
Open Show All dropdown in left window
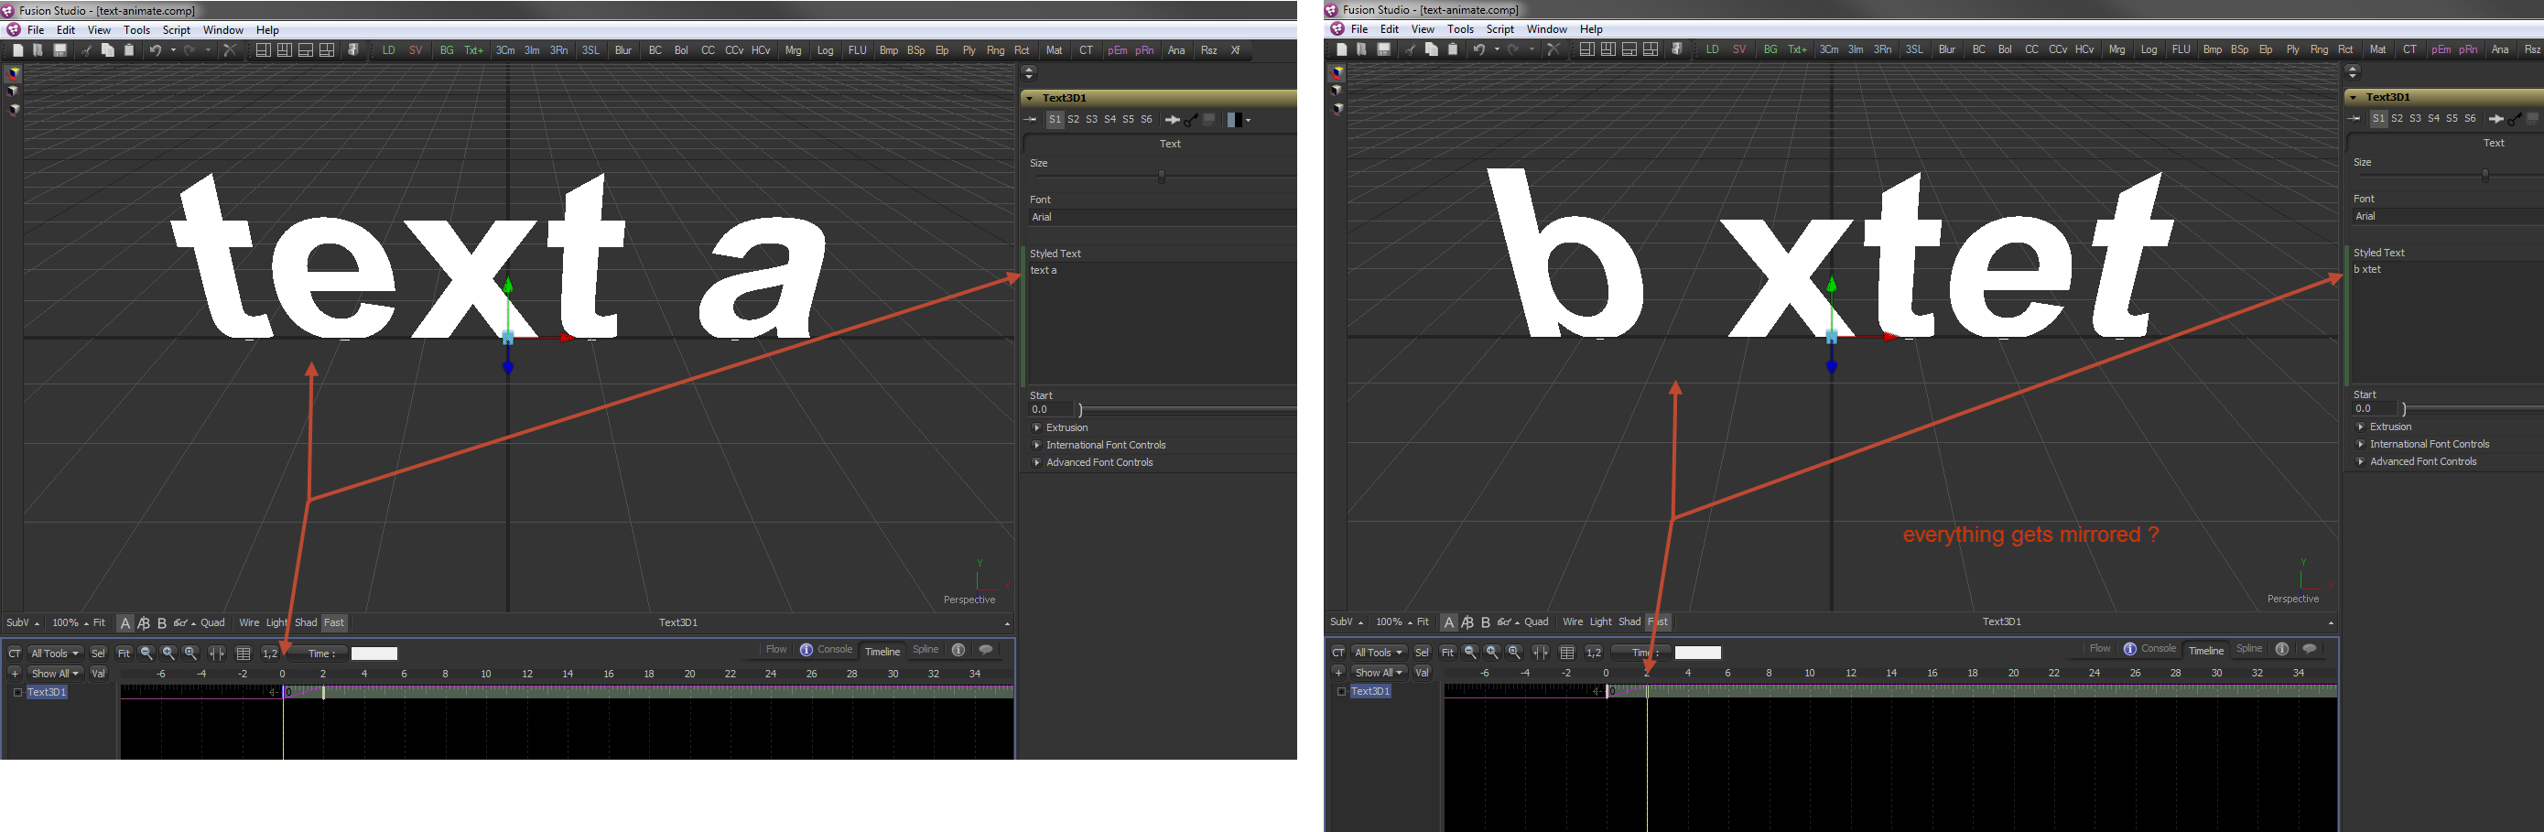(54, 673)
